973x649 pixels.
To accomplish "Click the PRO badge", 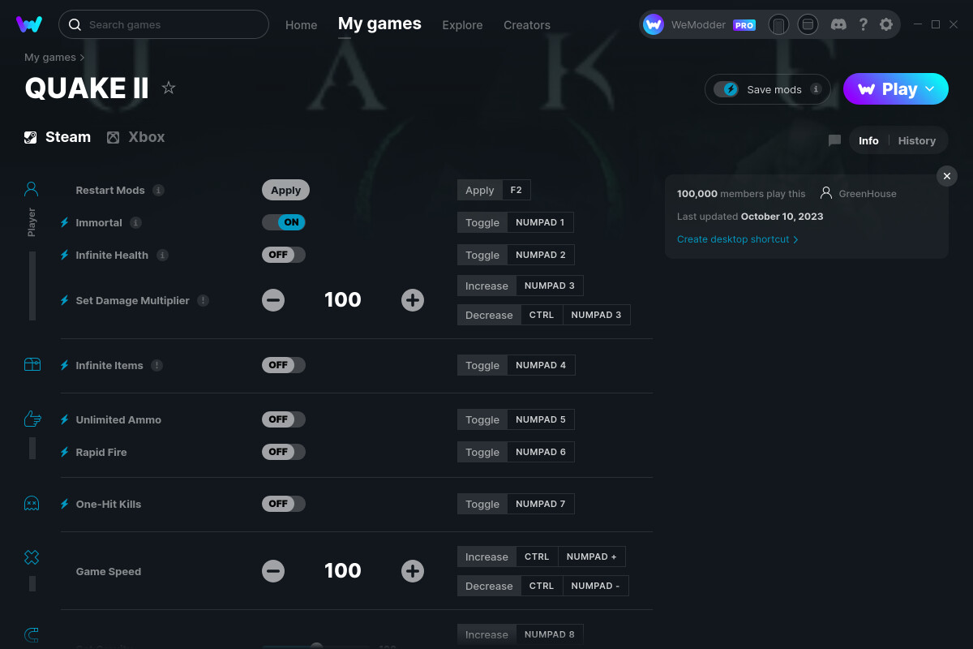I will click(x=744, y=25).
